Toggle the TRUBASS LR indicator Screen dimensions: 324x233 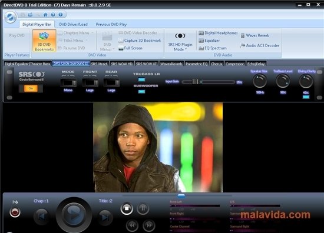pos(141,79)
